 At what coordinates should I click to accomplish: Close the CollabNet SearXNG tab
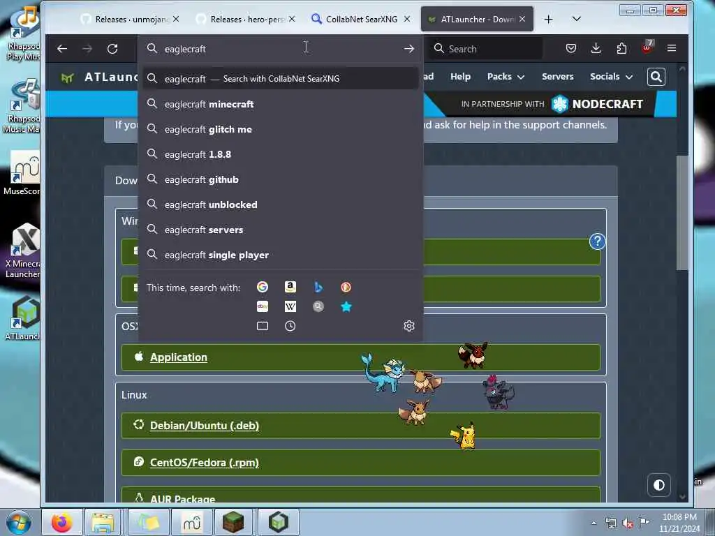[407, 19]
